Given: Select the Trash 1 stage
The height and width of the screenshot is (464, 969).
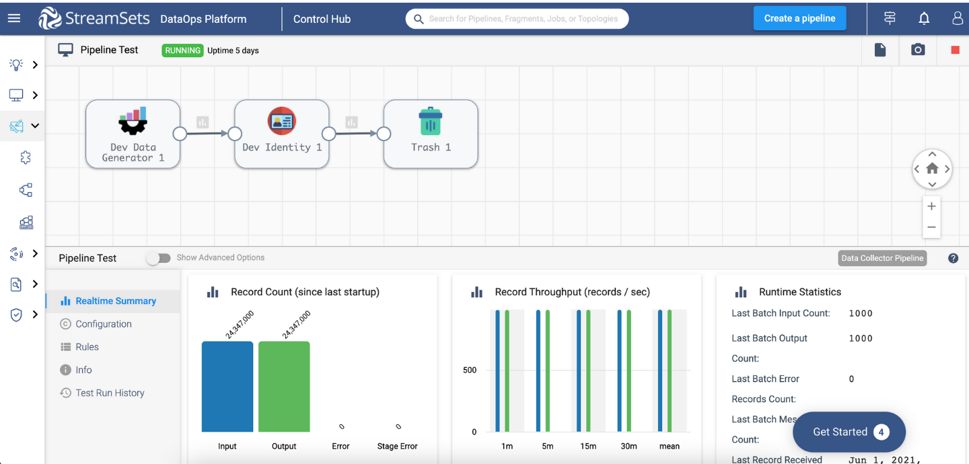Looking at the screenshot, I should (x=431, y=134).
